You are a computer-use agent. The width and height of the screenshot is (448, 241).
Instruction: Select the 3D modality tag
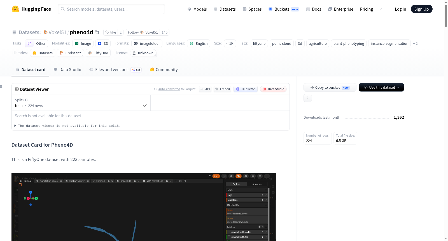(x=103, y=43)
